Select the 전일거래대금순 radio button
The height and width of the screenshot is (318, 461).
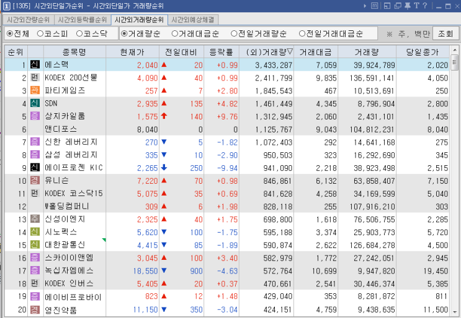302,33
